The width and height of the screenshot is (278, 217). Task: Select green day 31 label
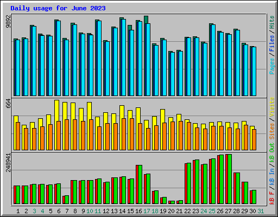point(261,211)
